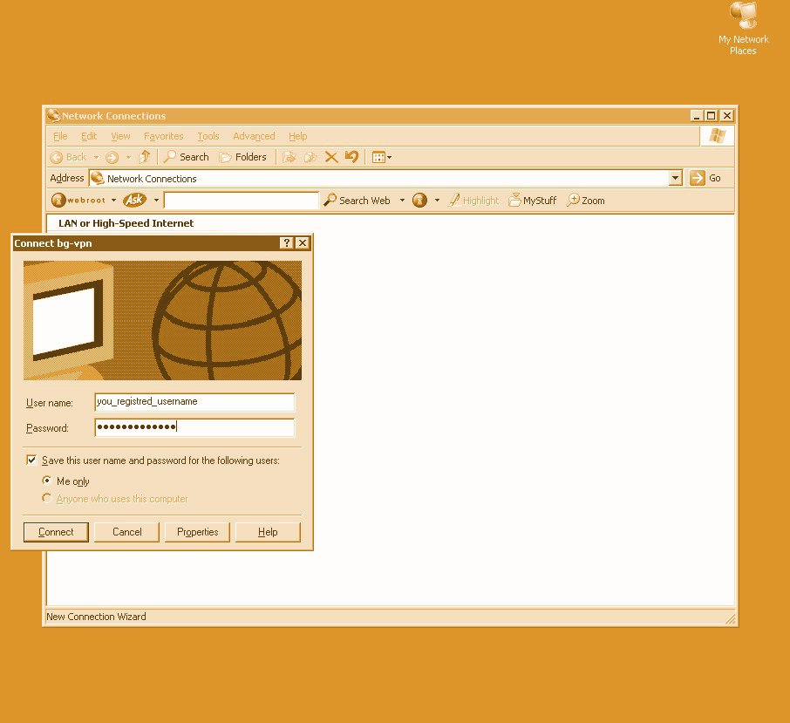Image resolution: width=790 pixels, height=723 pixels.
Task: Click the Delete X icon in toolbar
Action: tap(331, 157)
